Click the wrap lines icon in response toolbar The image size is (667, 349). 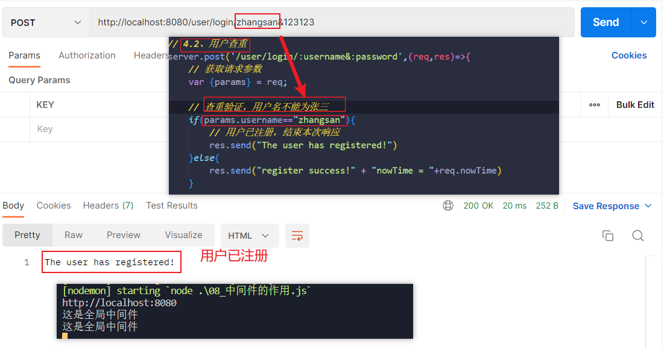click(x=297, y=236)
